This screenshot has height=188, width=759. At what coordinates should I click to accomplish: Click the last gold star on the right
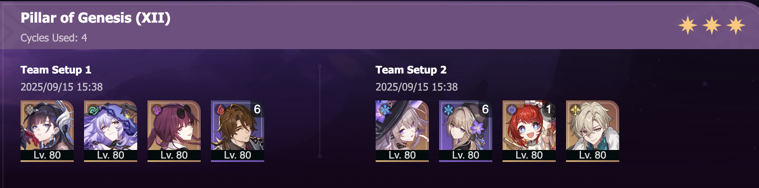pyautogui.click(x=736, y=26)
